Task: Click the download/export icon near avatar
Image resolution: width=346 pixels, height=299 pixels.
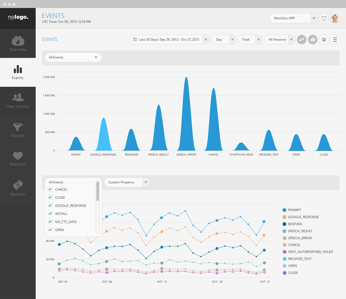Action: (x=323, y=18)
